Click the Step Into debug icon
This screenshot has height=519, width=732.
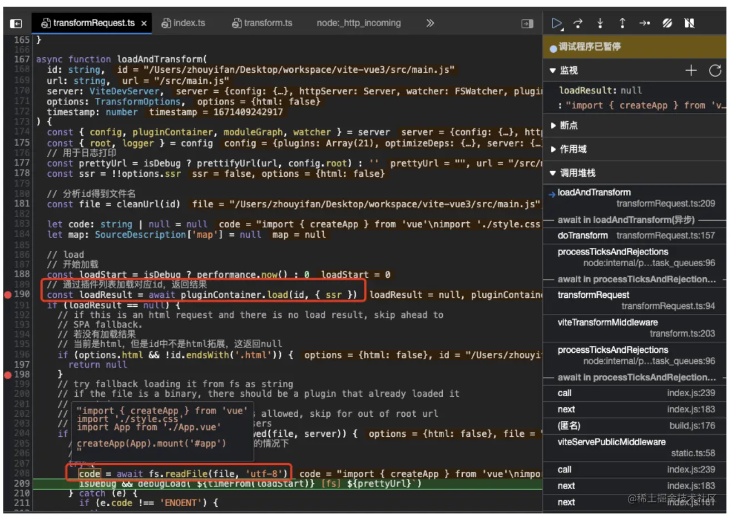tap(600, 23)
